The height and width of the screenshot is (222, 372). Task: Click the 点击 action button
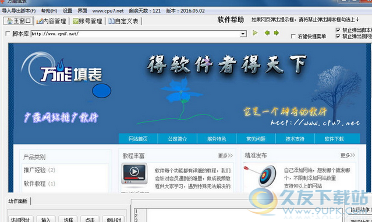click(x=90, y=220)
